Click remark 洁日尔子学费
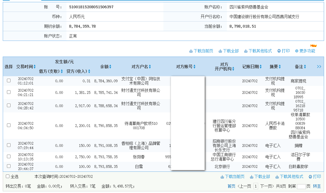 coord(300,157)
